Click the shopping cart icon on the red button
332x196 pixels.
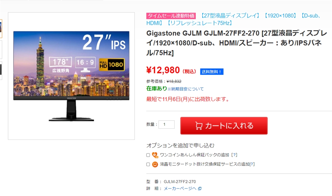(x=199, y=126)
